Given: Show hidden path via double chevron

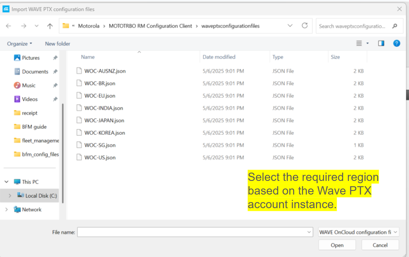Looking at the screenshot, I should pyautogui.click(x=73, y=25).
